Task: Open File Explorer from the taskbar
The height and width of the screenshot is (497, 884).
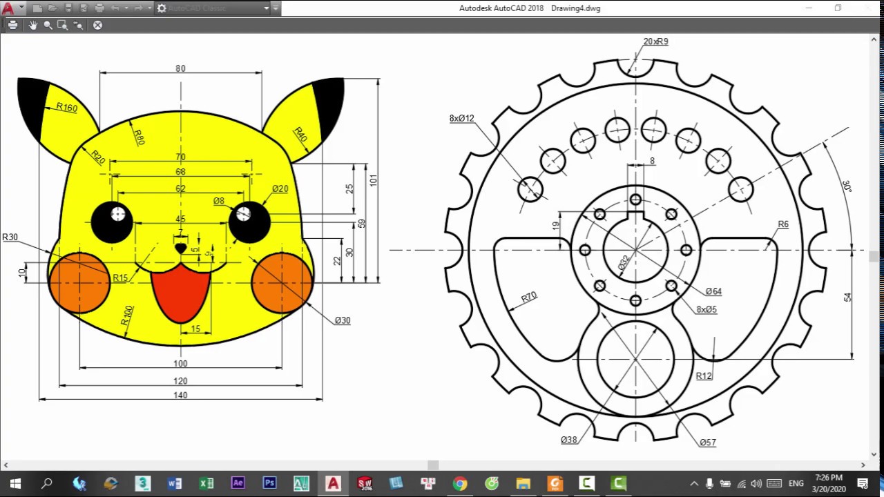Action: (x=523, y=483)
